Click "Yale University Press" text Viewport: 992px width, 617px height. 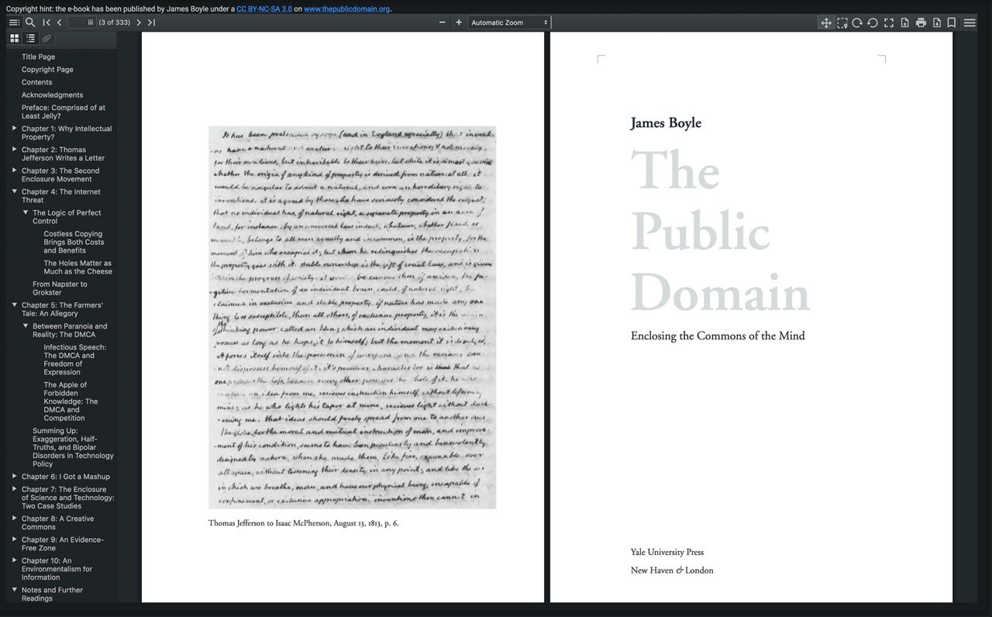667,553
